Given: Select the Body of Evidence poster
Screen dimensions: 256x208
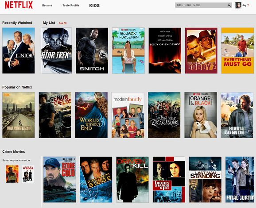Looking at the screenshot, I should point(165,50).
